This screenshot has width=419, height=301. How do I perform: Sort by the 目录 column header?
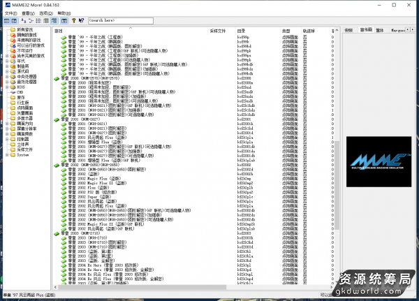[x=258, y=31]
